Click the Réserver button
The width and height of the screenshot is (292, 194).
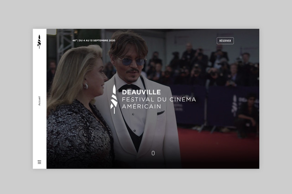(x=225, y=40)
